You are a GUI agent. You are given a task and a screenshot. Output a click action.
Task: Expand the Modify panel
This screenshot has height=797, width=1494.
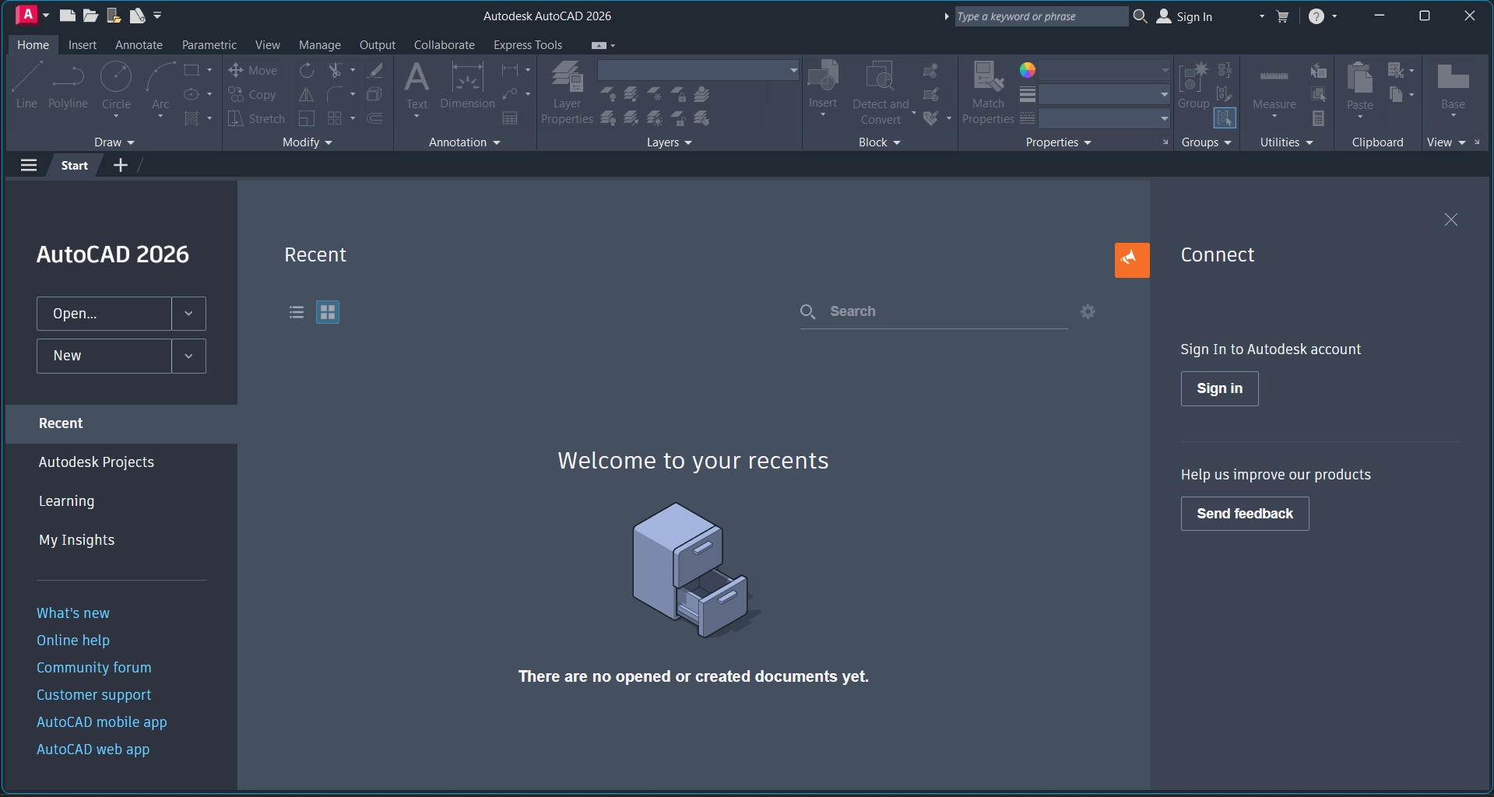(x=308, y=142)
